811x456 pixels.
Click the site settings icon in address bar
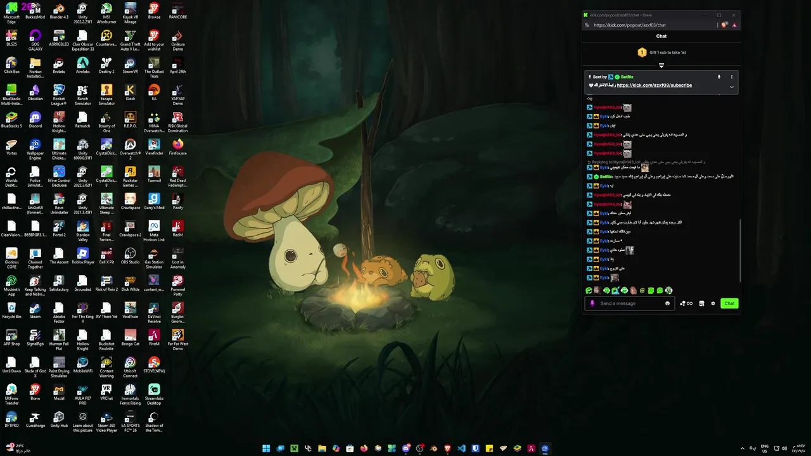587,25
